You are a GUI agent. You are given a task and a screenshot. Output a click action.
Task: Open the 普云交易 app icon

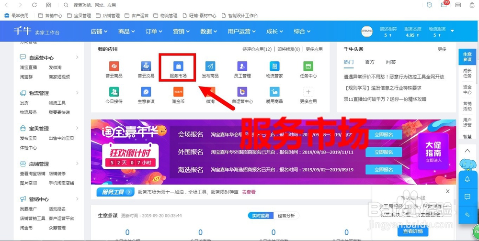pos(146,66)
